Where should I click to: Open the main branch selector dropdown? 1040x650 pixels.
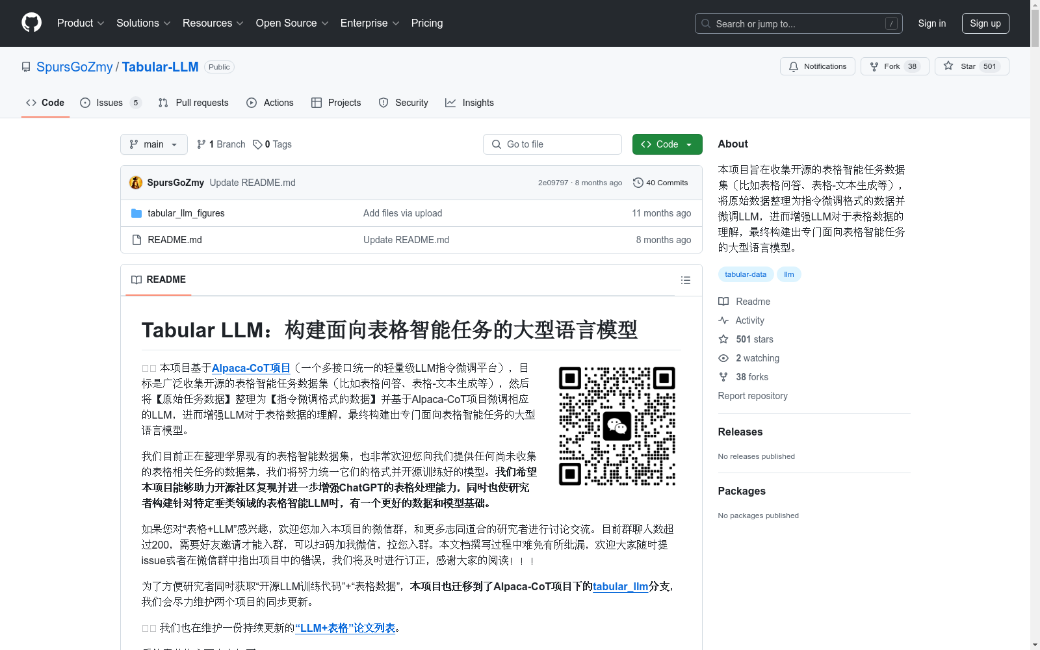tap(153, 144)
